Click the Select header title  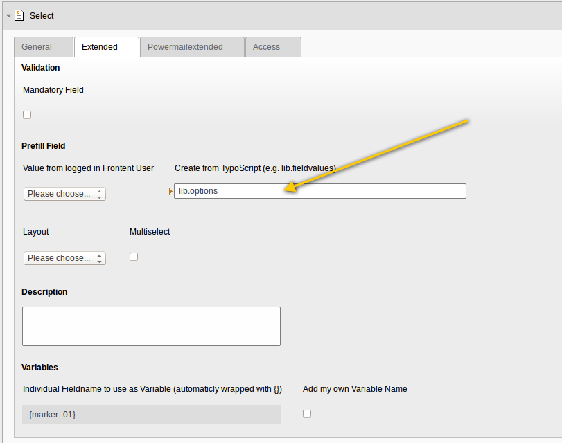[x=42, y=15]
